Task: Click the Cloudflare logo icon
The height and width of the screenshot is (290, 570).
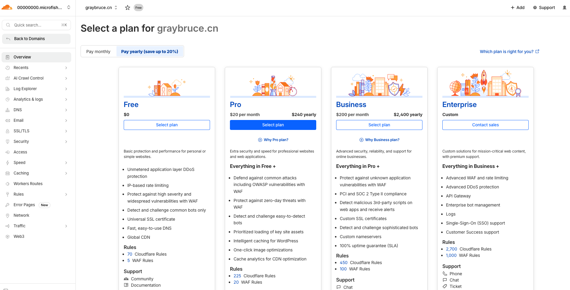Action: tap(7, 8)
